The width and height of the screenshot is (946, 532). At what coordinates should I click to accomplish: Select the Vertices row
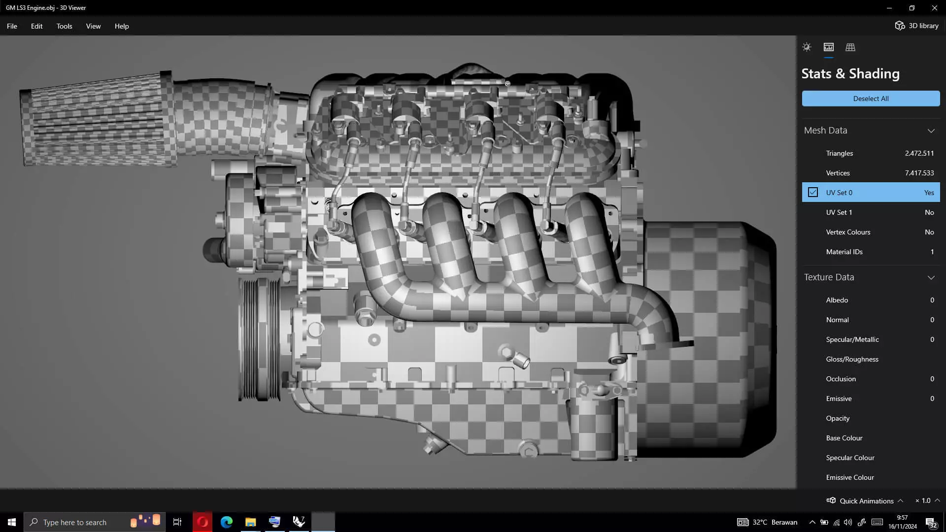point(871,173)
